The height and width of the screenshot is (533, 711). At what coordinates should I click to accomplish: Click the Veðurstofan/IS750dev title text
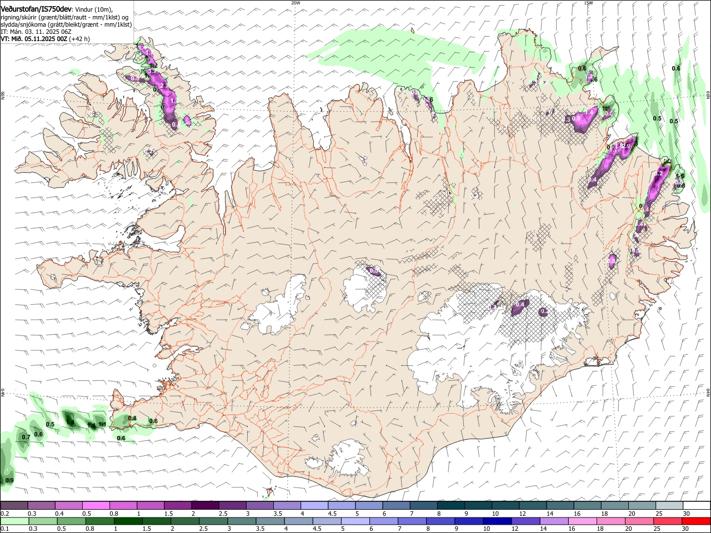click(x=36, y=9)
